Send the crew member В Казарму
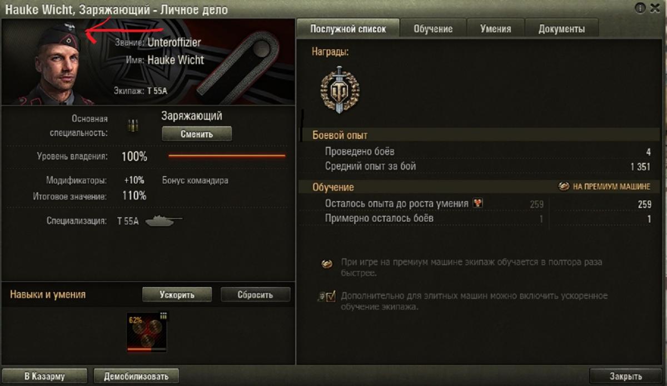The width and height of the screenshot is (667, 386). pos(44,376)
